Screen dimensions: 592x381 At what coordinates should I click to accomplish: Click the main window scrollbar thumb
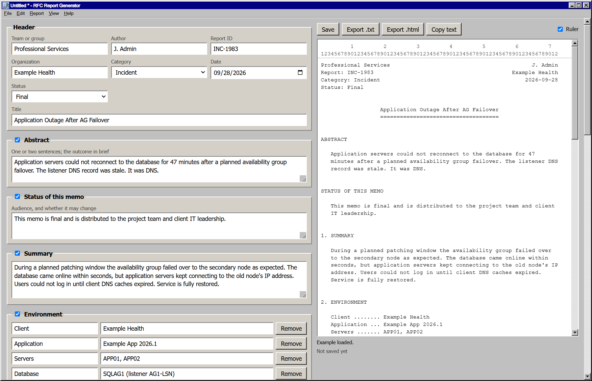click(x=587, y=80)
